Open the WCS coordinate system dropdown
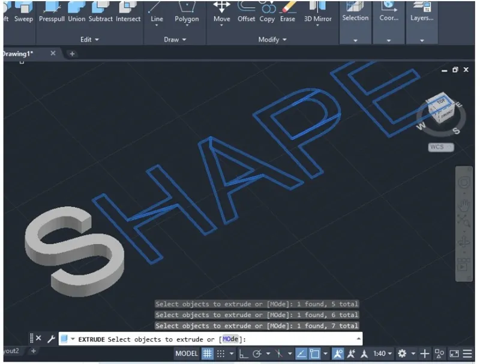The height and width of the screenshot is (364, 480). pos(440,147)
